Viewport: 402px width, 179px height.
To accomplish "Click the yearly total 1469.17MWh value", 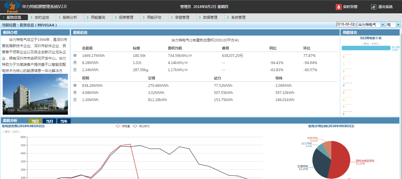I will 93,55.
